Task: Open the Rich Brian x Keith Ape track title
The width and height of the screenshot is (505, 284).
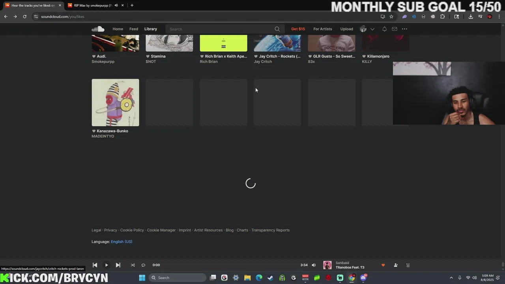Action: 226,56
